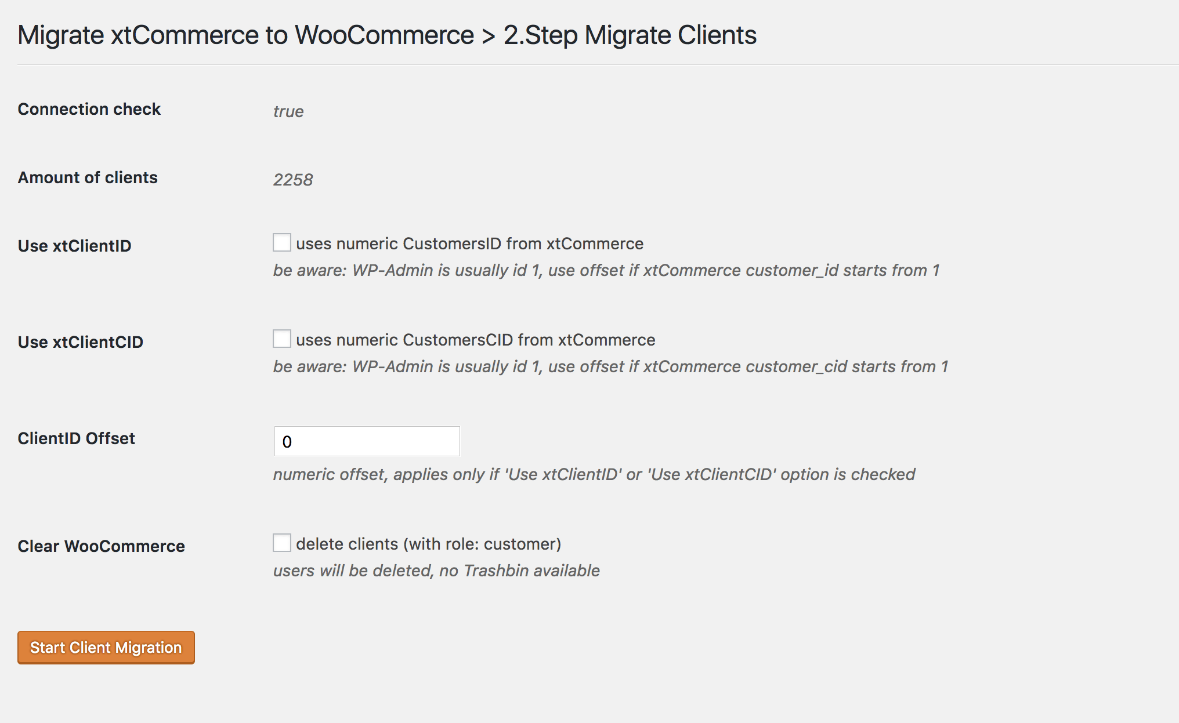Click the numeric offset description note

tap(594, 474)
